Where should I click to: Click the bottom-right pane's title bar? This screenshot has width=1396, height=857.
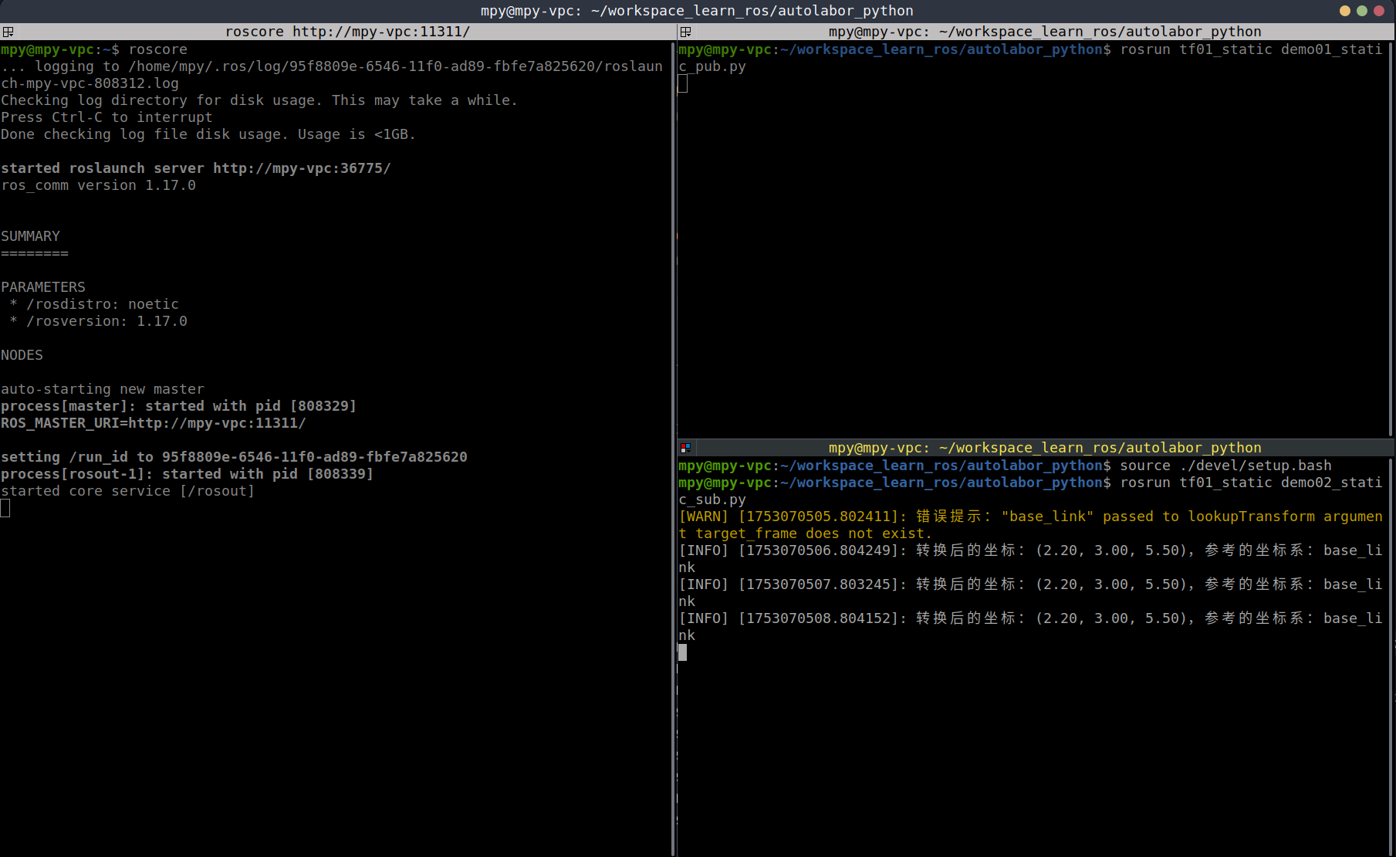pyautogui.click(x=1044, y=448)
